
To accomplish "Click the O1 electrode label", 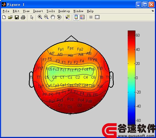I will [60, 105].
